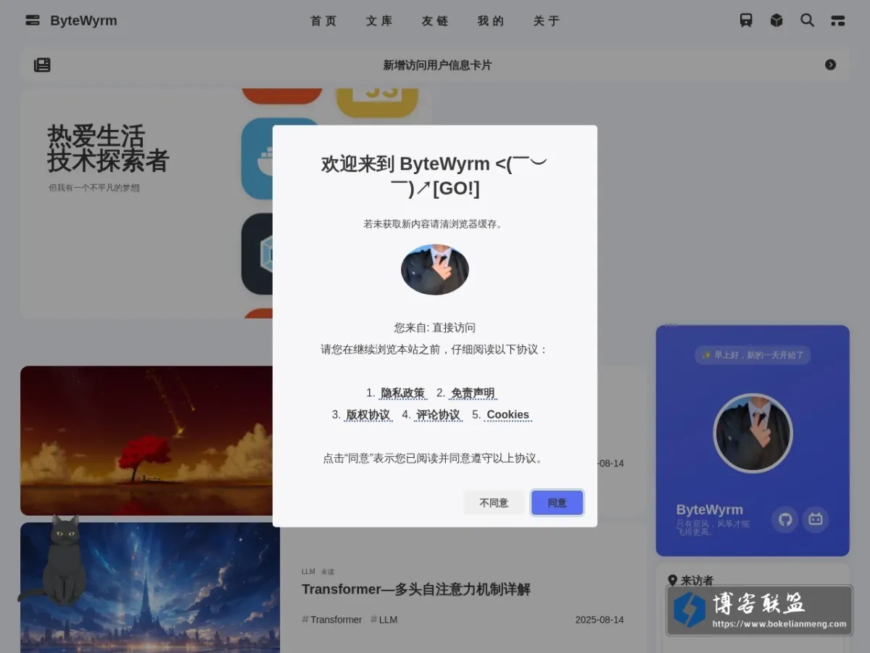Viewport: 870px width, 653px height.
Task: Click the 早上好 greeting badge
Action: (x=753, y=355)
